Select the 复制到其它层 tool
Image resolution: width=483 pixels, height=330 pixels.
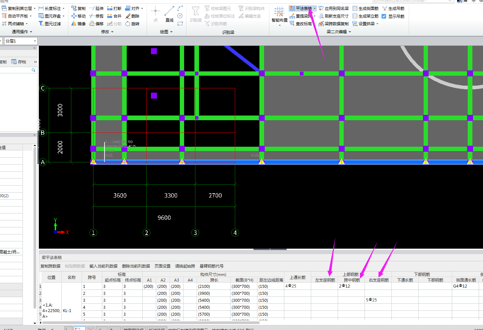(19, 8)
